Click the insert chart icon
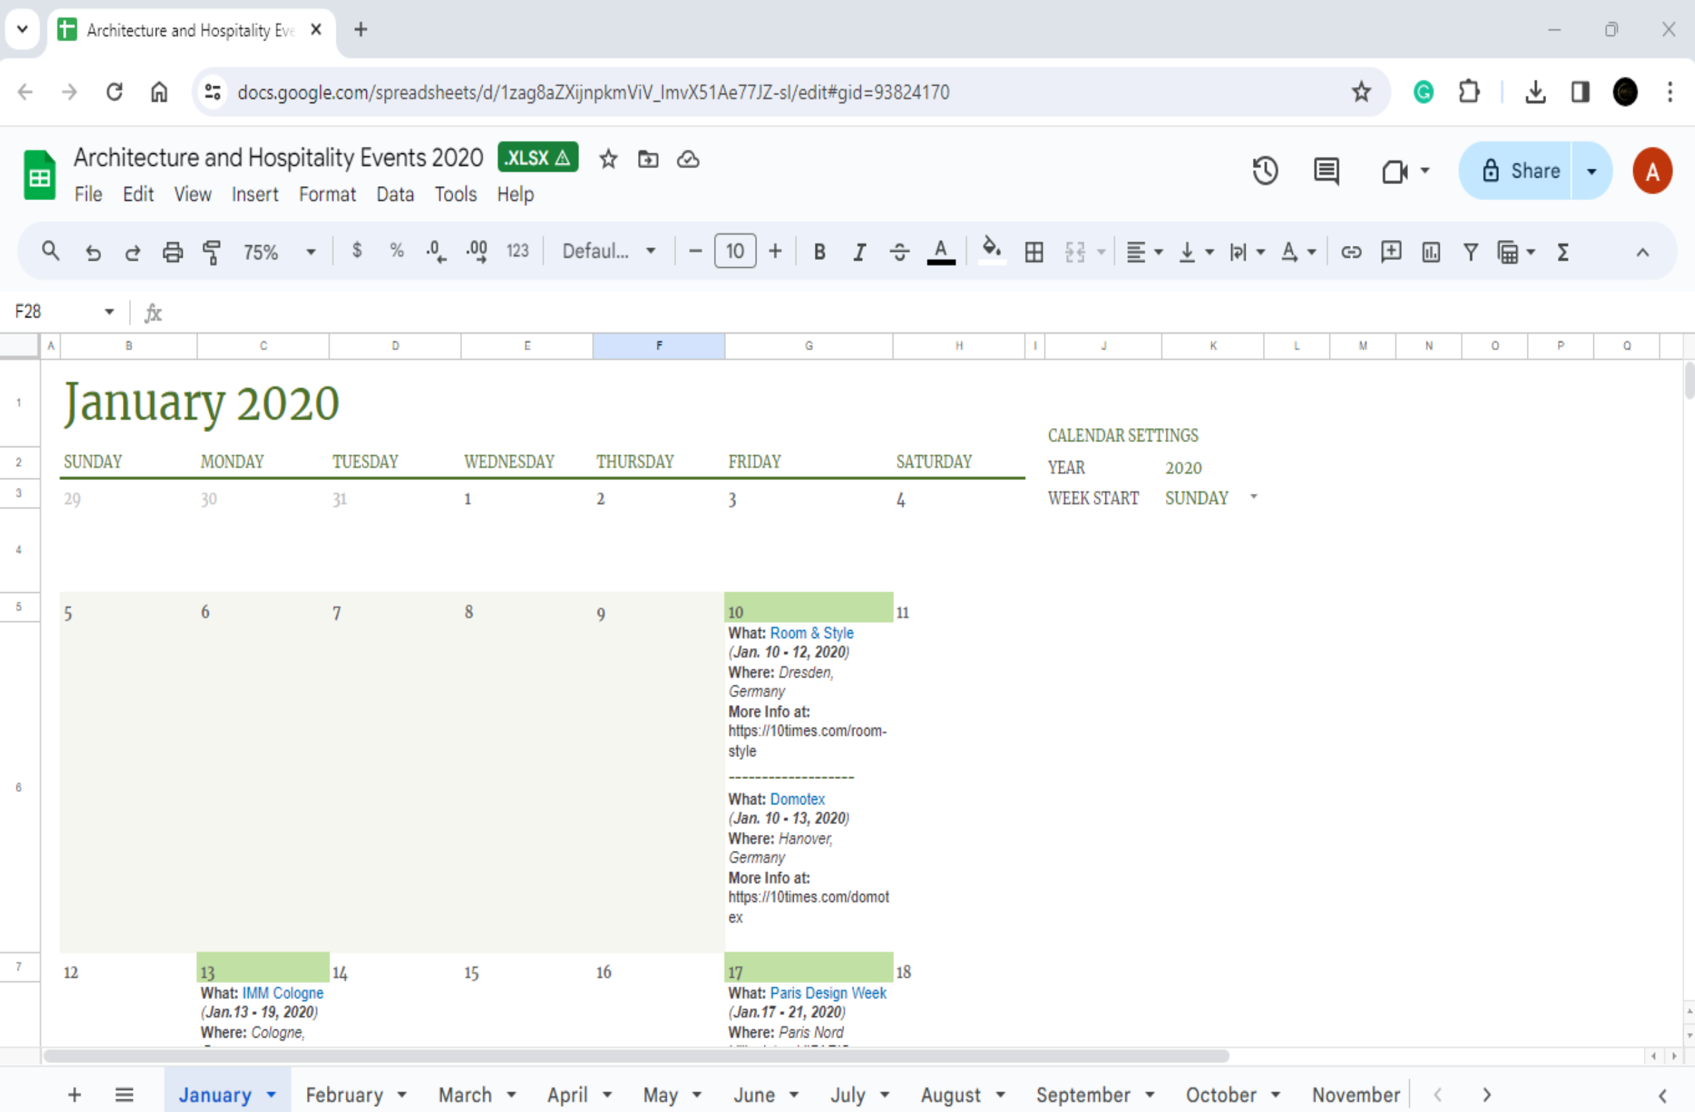This screenshot has height=1114, width=1695. point(1430,252)
